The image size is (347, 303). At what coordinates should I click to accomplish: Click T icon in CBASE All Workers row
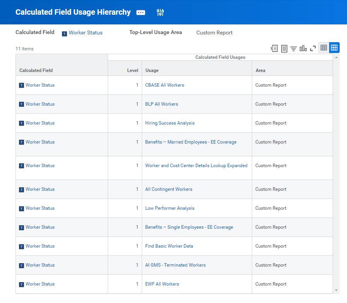click(21, 86)
